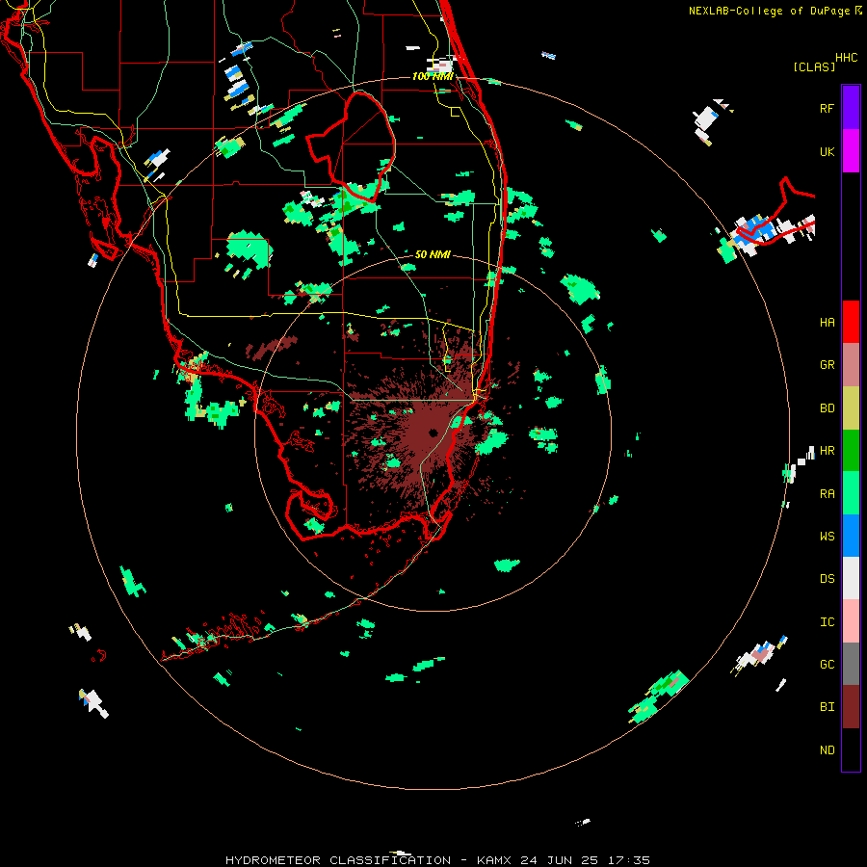Click the DS white legend swatch

click(x=851, y=578)
